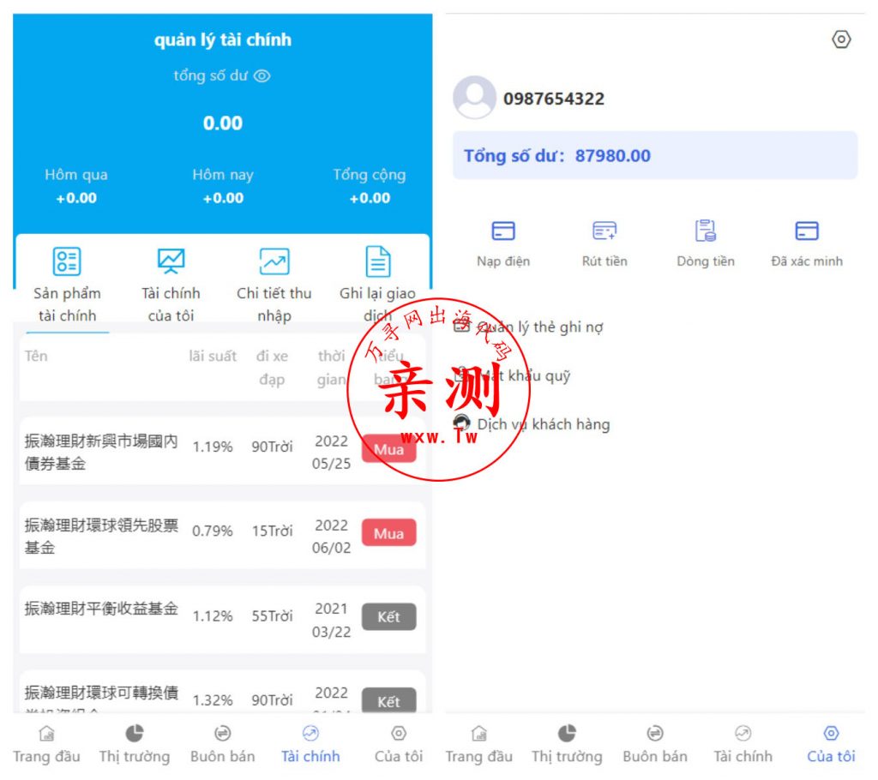Select the Sản phẩm tài chính icon
The image size is (878, 780).
[66, 262]
